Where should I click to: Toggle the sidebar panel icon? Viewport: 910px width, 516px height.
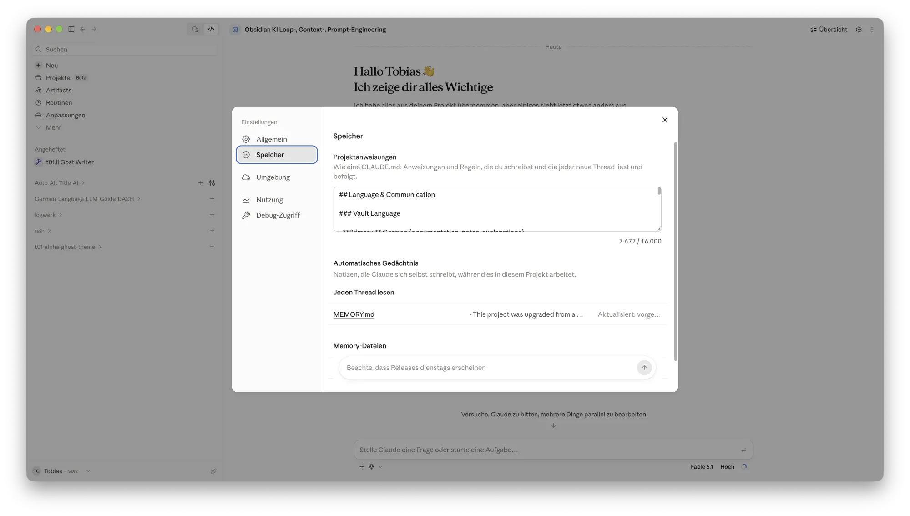(x=71, y=29)
